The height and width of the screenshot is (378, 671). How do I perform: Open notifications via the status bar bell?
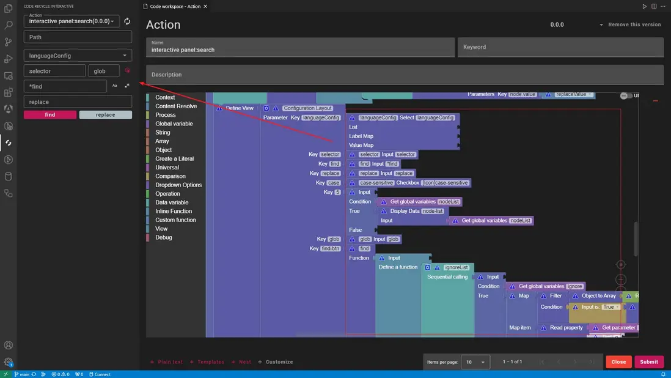coord(664,374)
